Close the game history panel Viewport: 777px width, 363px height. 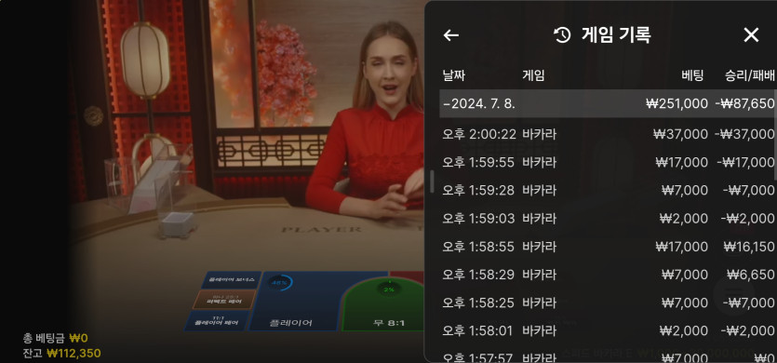(x=751, y=34)
